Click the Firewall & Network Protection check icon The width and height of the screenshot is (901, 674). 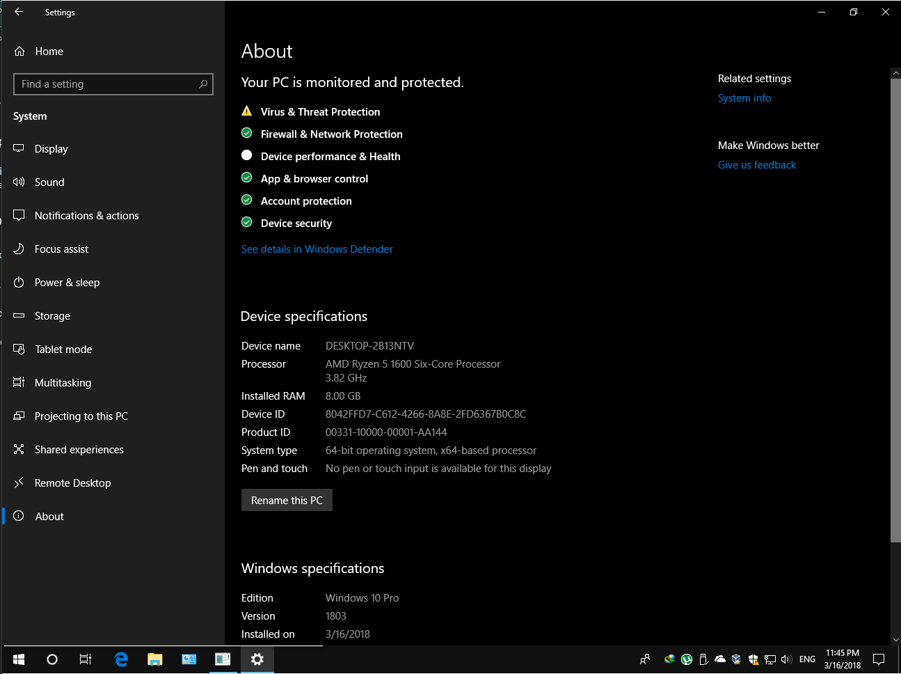pos(246,133)
